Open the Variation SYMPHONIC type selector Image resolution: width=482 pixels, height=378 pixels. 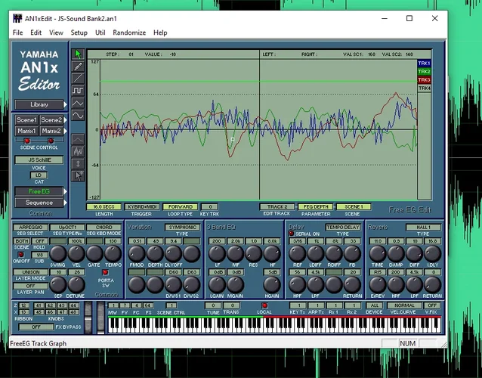182,227
